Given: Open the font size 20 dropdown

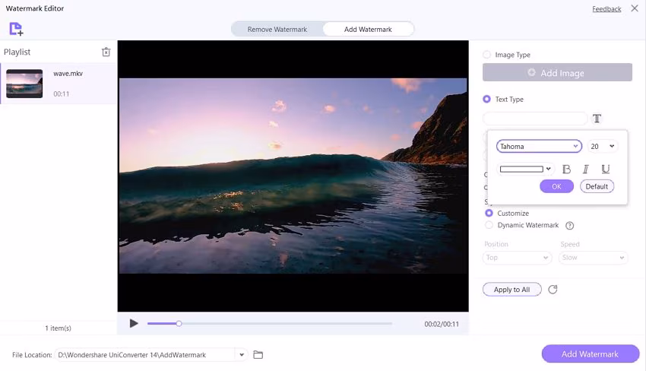Looking at the screenshot, I should click(603, 146).
